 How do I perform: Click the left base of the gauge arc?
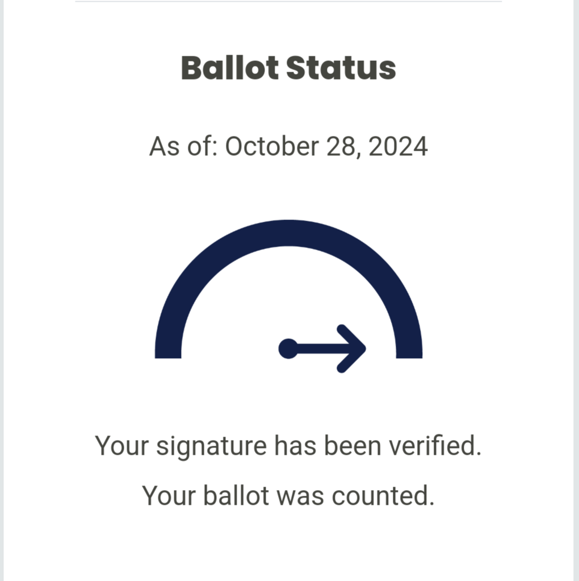point(168,348)
